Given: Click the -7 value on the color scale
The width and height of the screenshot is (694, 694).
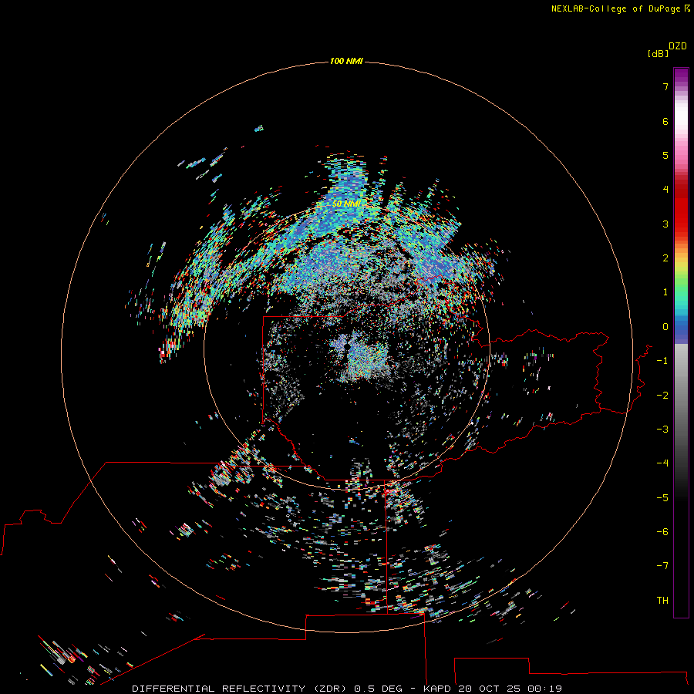Looking at the screenshot, I should 662,566.
